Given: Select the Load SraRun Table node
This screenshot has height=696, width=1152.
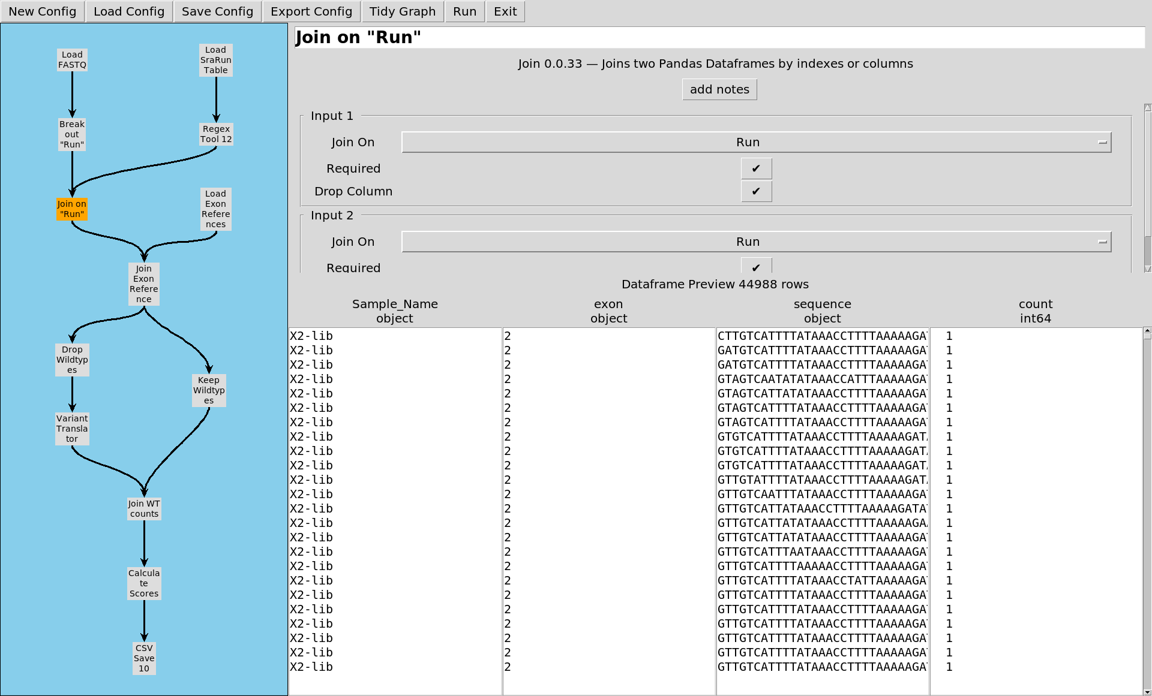Looking at the screenshot, I should (215, 60).
